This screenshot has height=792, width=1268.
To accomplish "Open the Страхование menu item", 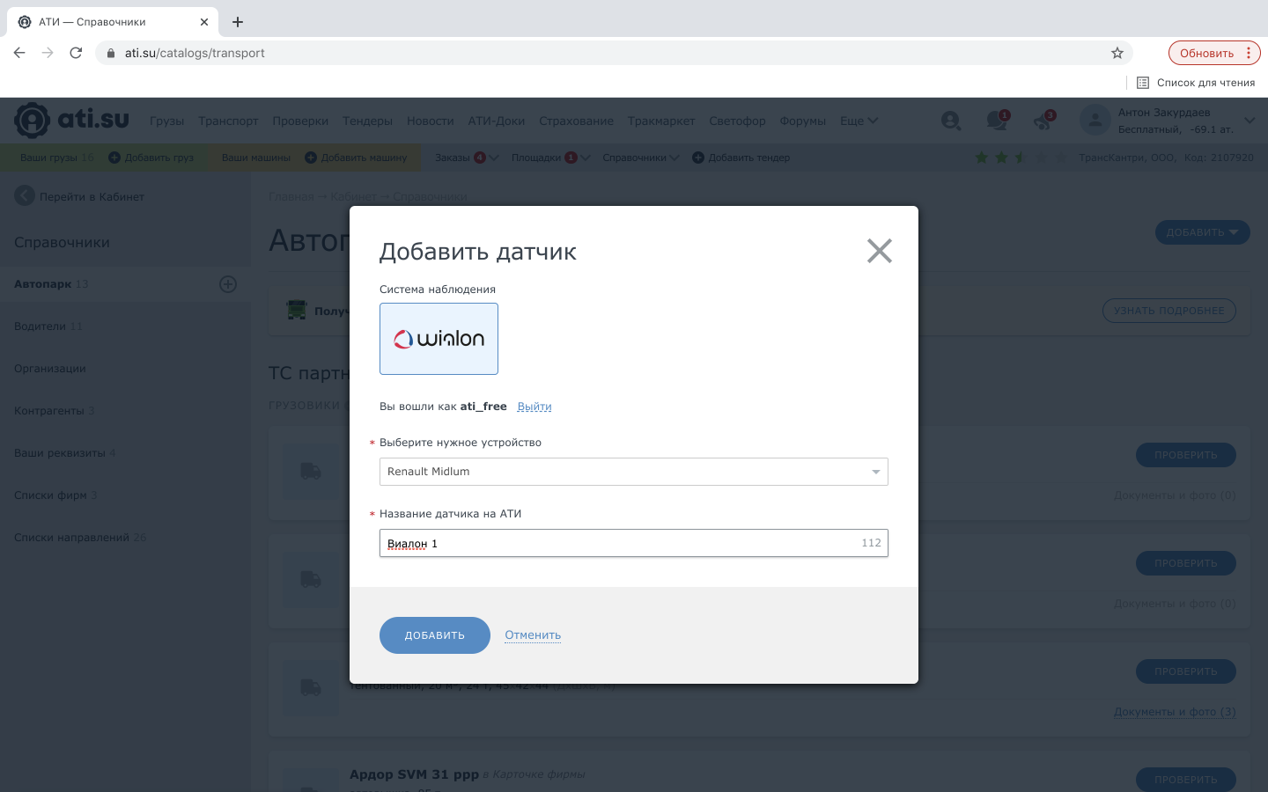I will [x=576, y=121].
